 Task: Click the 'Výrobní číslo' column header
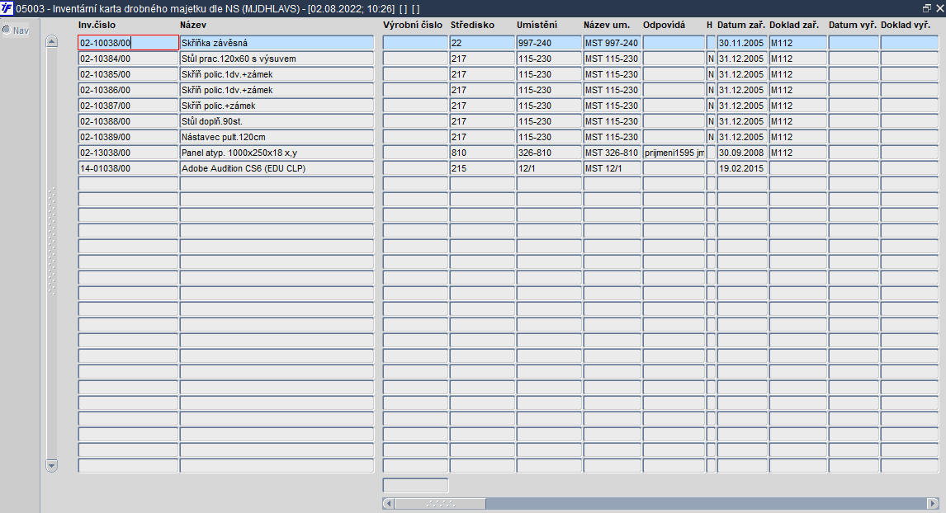413,25
